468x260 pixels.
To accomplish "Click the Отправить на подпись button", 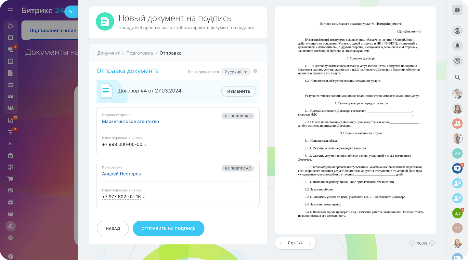I will click(168, 228).
